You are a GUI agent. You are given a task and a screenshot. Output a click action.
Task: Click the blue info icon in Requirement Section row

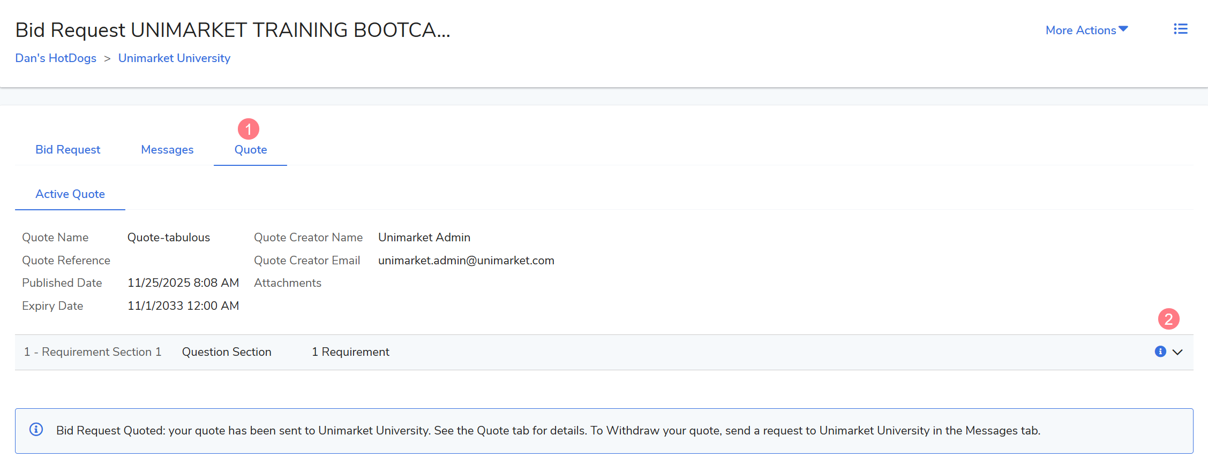[1160, 352]
